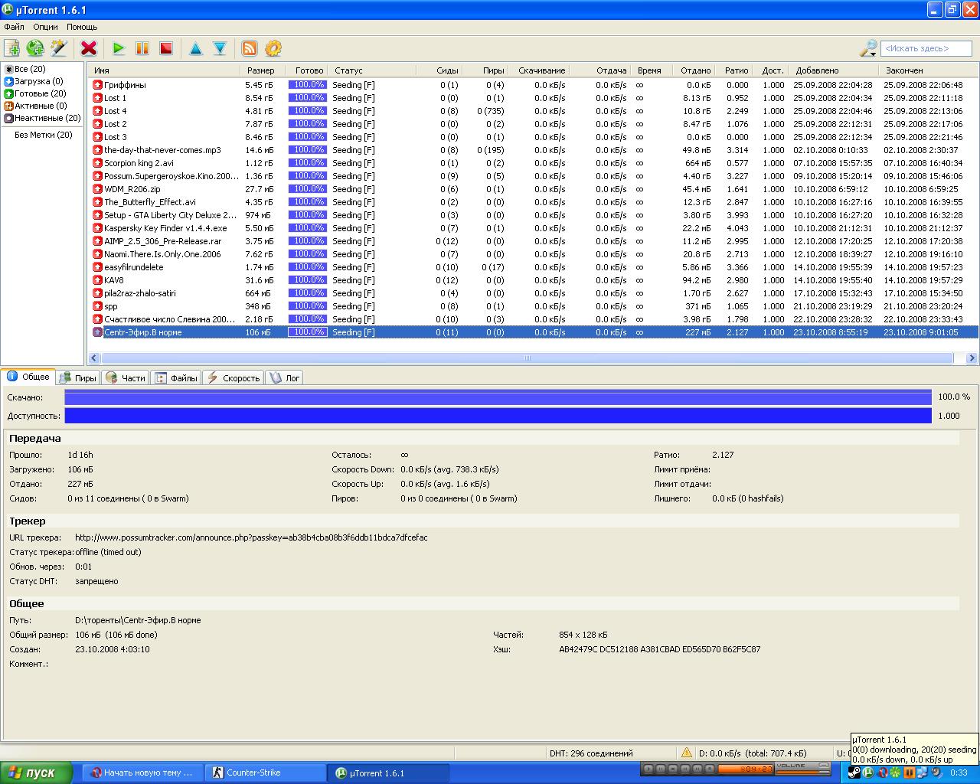Click the Windows пуск Start button
This screenshot has height=784, width=980.
click(x=36, y=773)
